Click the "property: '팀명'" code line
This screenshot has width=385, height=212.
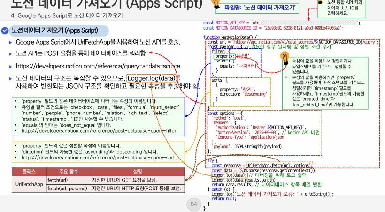pos(233,56)
